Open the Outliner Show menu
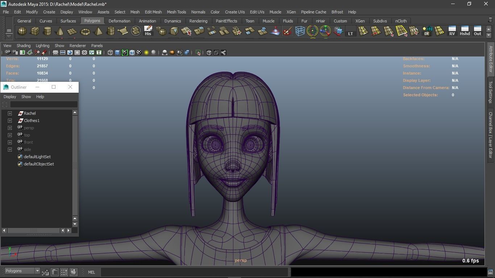 (x=26, y=97)
